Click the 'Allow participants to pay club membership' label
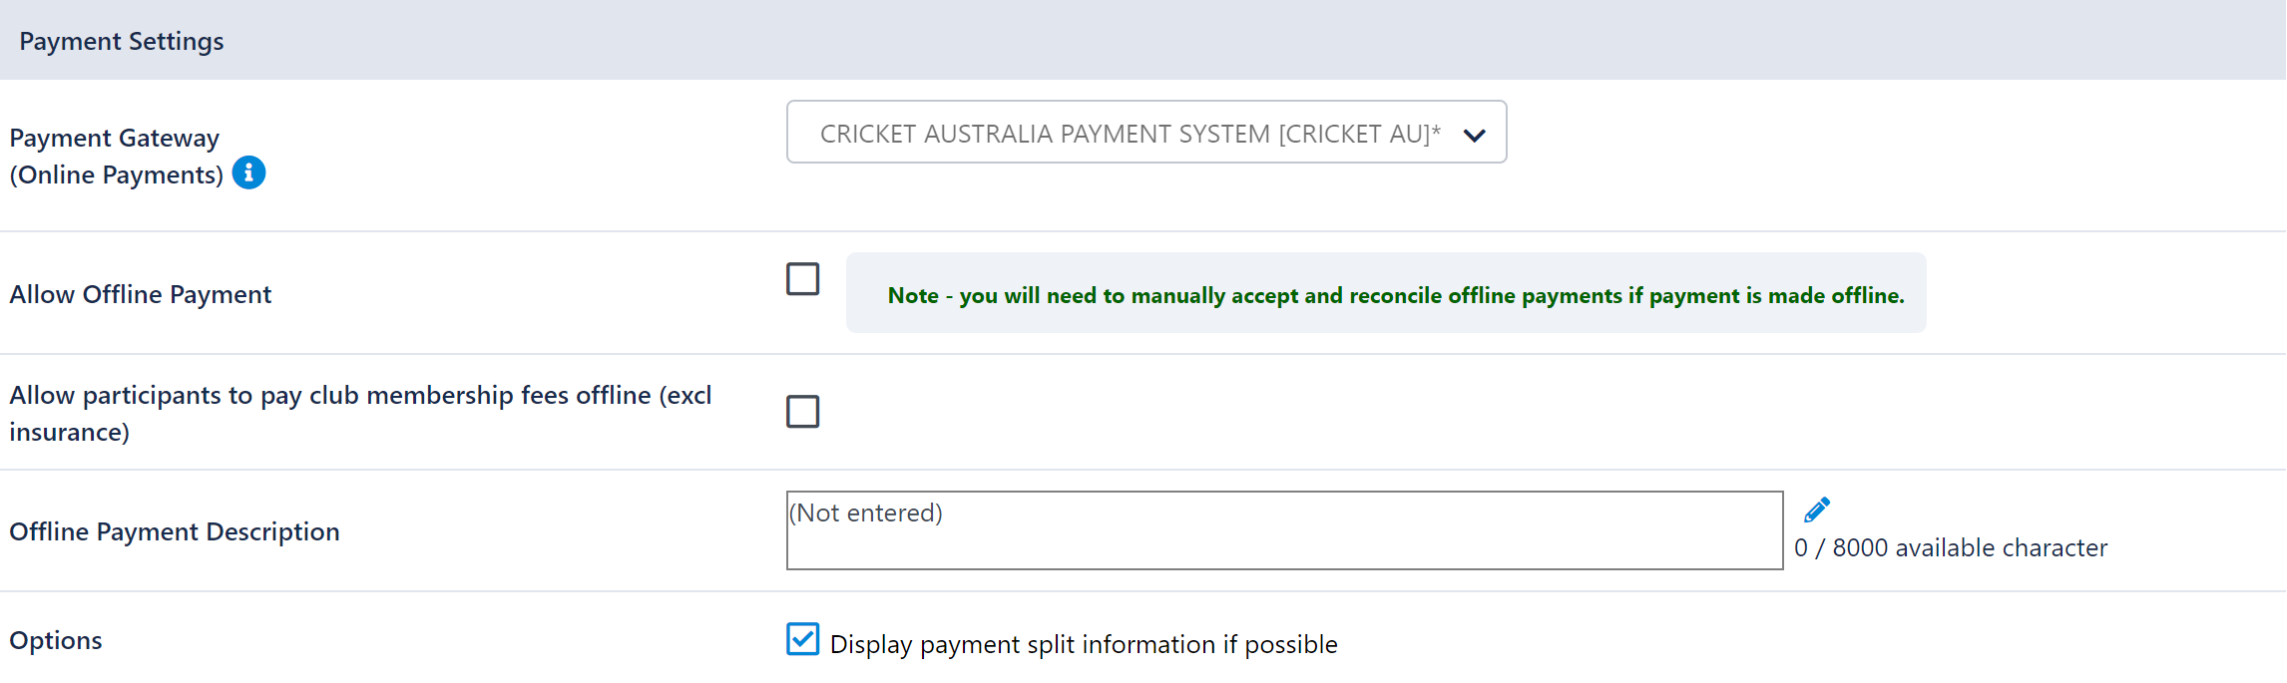 [x=360, y=413]
